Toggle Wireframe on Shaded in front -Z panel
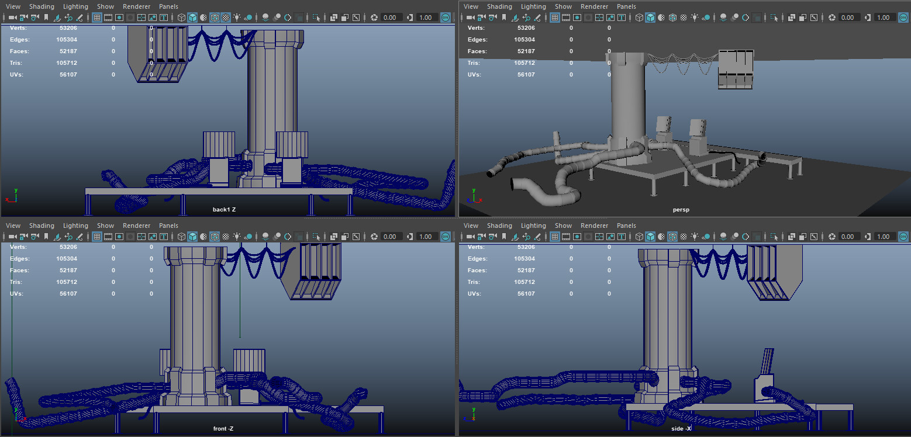This screenshot has height=437, width=911. click(x=215, y=237)
